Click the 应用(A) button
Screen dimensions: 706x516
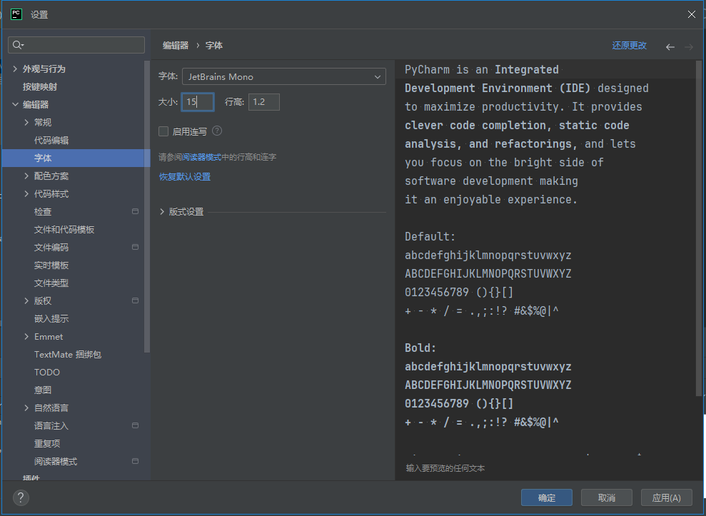pyautogui.click(x=666, y=497)
